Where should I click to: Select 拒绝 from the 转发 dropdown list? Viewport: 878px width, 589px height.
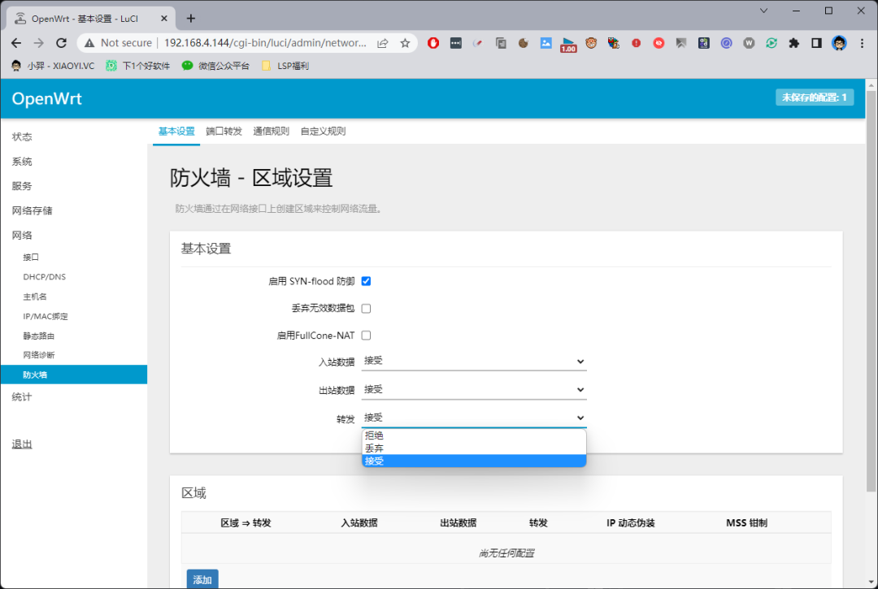pyautogui.click(x=474, y=435)
